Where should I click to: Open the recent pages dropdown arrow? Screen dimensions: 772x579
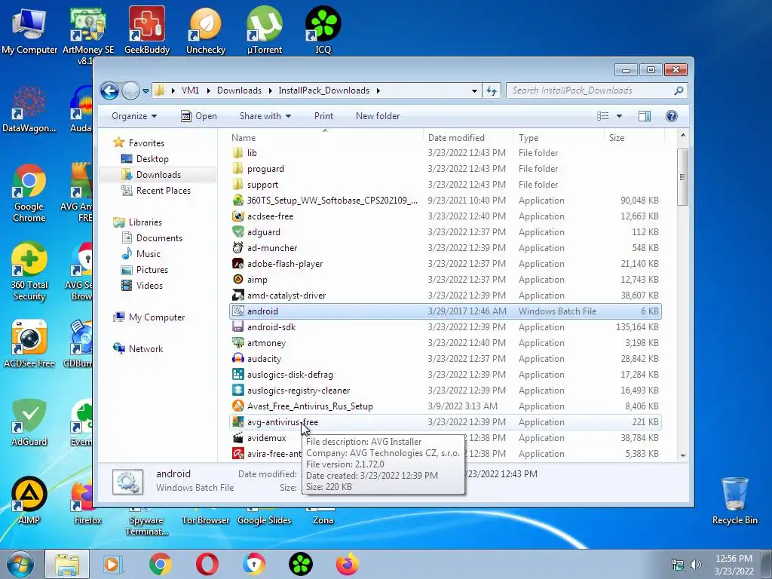pos(146,91)
